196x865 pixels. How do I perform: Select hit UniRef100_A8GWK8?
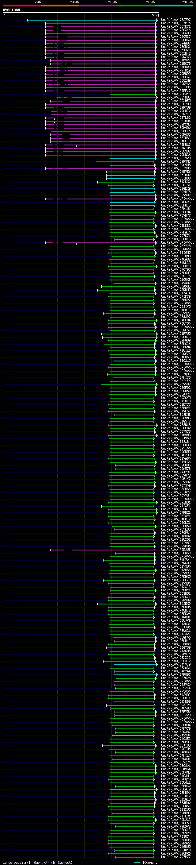click(x=176, y=266)
